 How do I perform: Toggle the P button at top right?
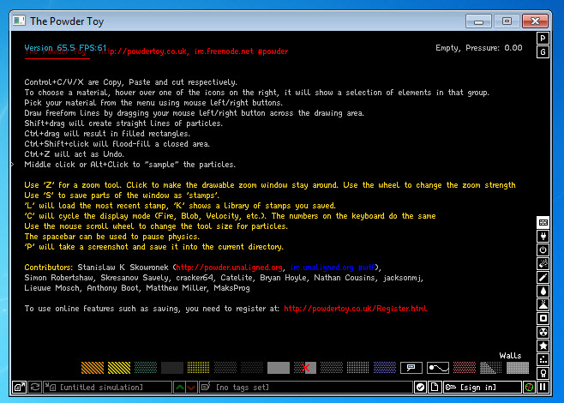[543, 39]
